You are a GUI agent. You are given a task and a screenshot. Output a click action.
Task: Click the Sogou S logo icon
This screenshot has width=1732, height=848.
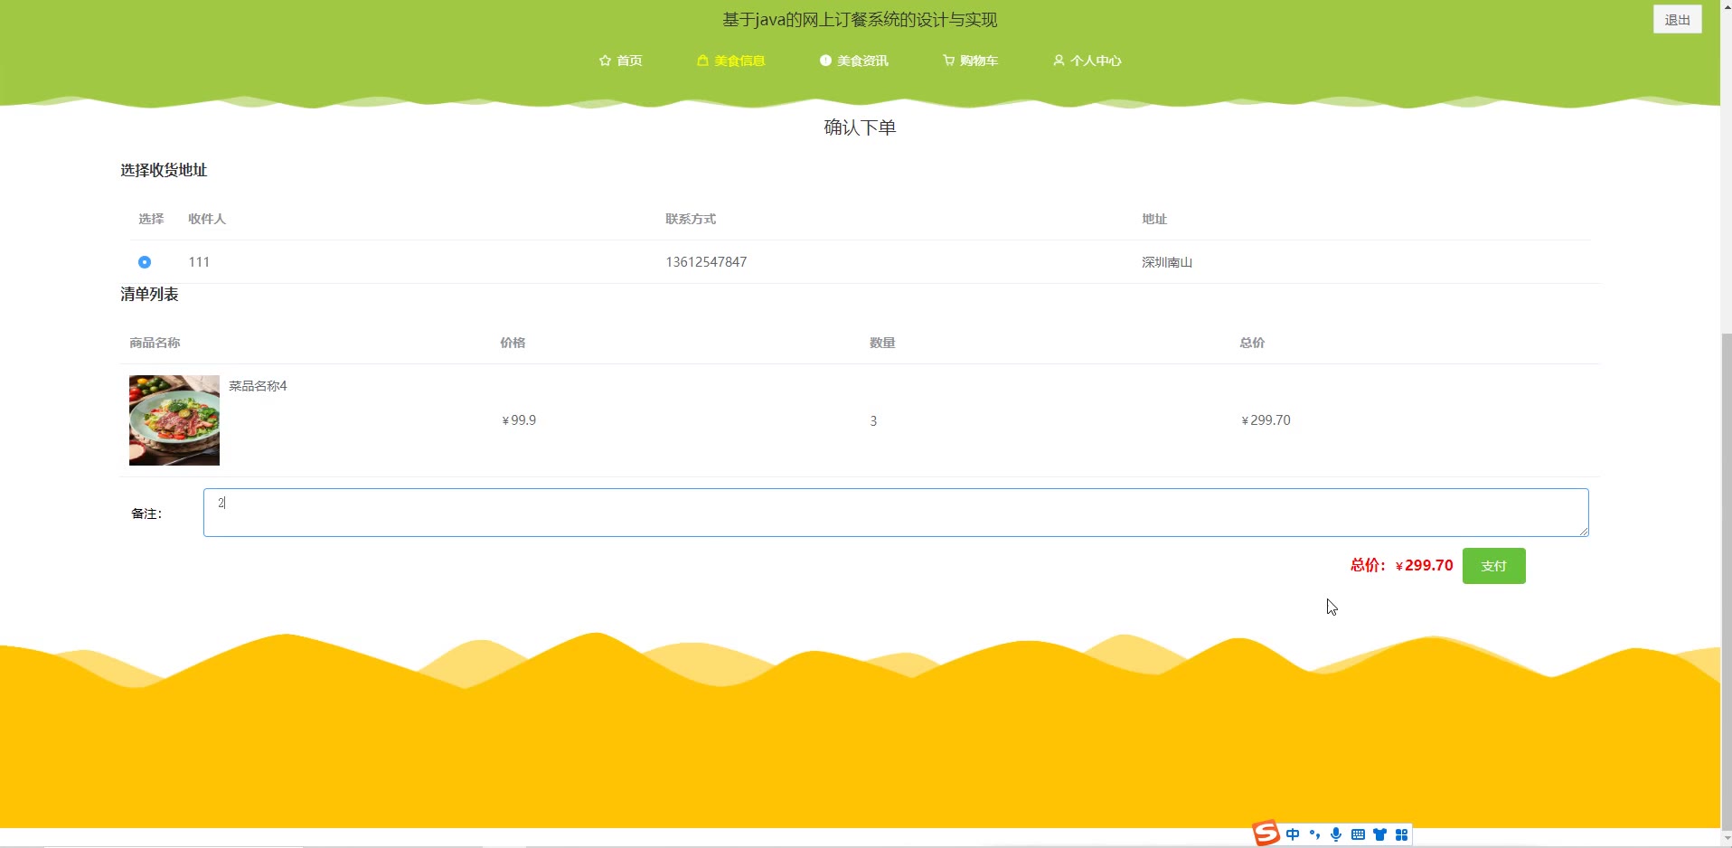point(1266,833)
